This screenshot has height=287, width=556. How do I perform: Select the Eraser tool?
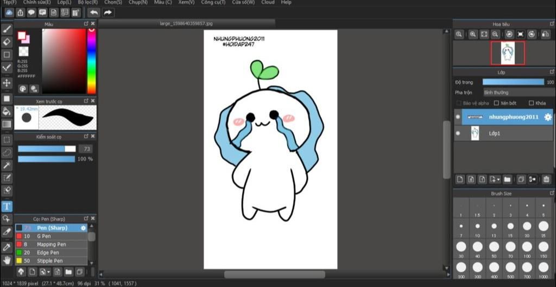pyautogui.click(x=7, y=42)
